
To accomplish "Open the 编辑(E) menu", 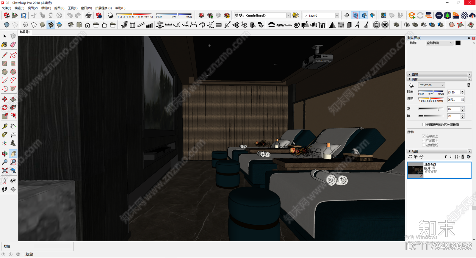I will (x=19, y=8).
